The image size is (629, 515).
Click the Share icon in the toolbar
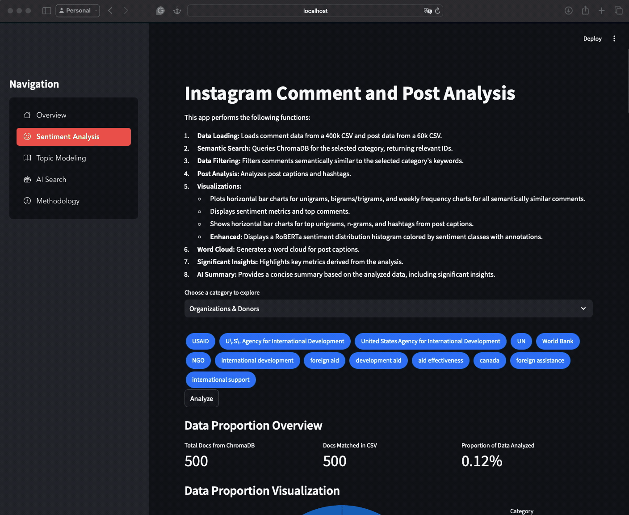[x=585, y=11]
